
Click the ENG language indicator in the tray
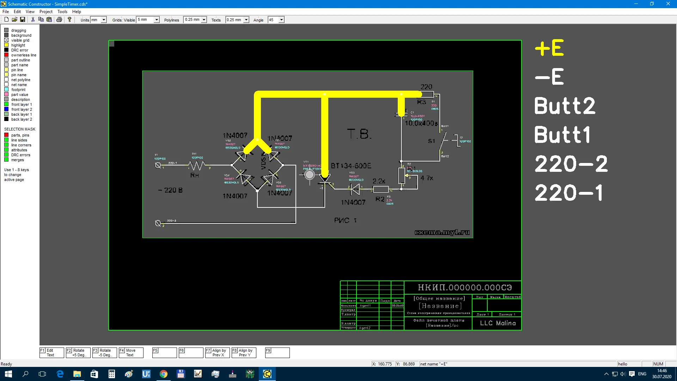pos(641,374)
